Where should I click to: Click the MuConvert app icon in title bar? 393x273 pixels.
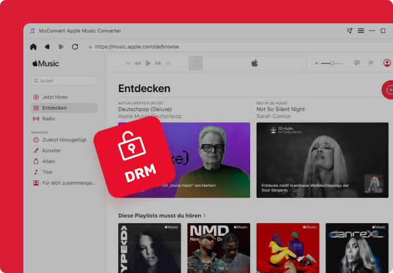pos(32,30)
